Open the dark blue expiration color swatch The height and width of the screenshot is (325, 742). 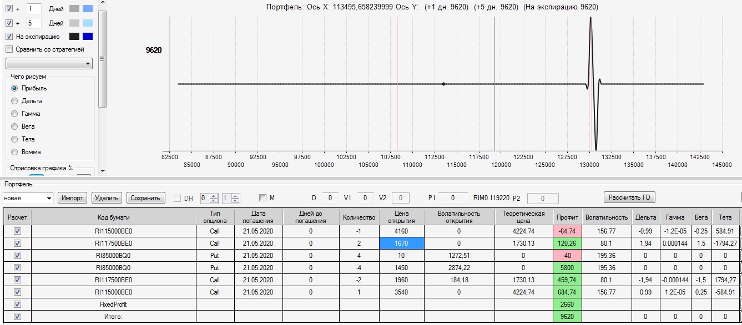(87, 37)
